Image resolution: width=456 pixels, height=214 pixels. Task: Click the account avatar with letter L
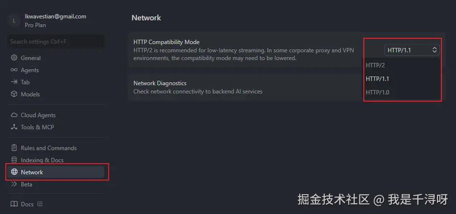pyautogui.click(x=14, y=20)
